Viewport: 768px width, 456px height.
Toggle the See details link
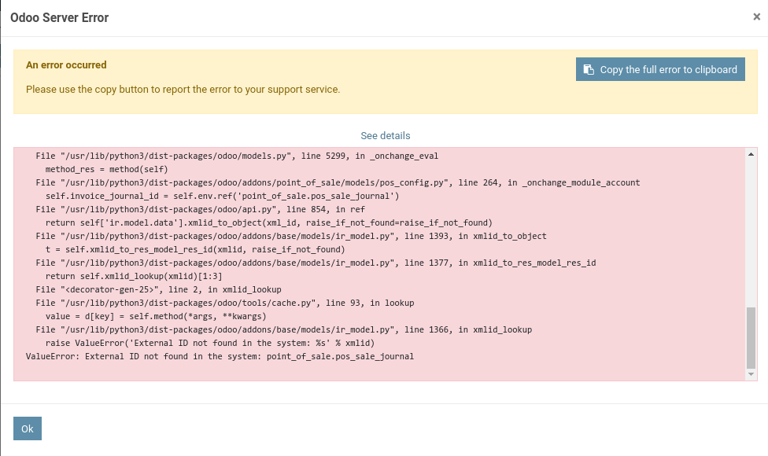(x=386, y=135)
